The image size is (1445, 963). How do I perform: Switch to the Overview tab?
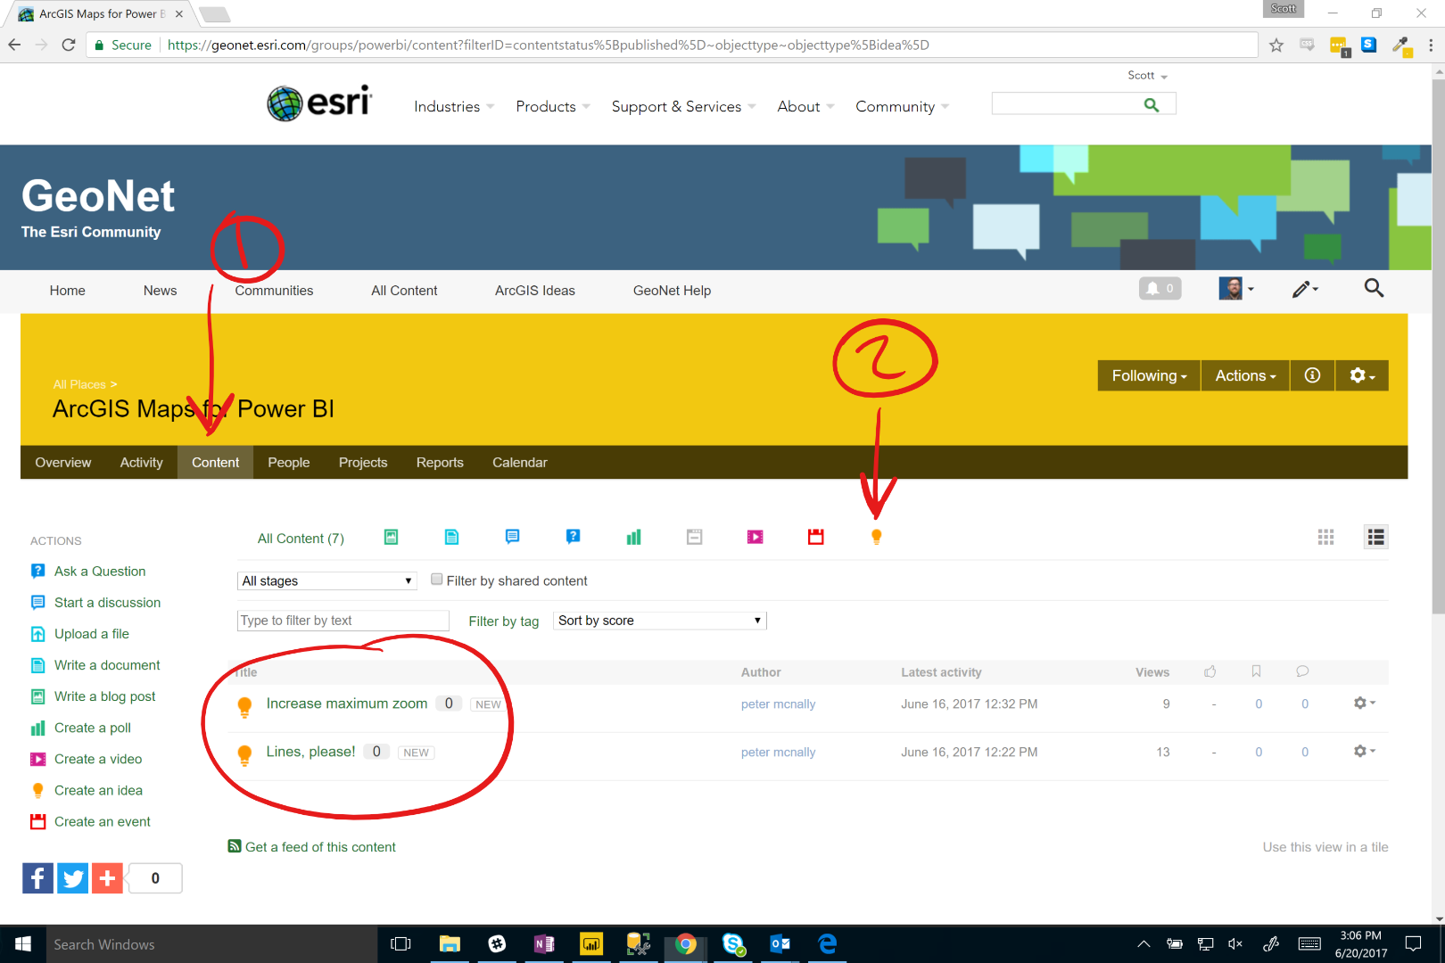(63, 462)
